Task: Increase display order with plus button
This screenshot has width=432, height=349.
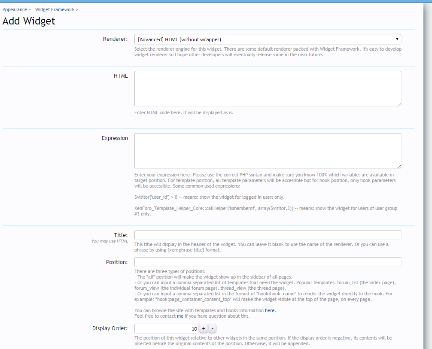Action: [204, 328]
